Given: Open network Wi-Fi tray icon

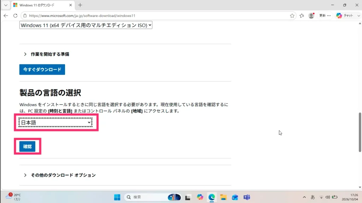Looking at the screenshot, I should 321,197.
